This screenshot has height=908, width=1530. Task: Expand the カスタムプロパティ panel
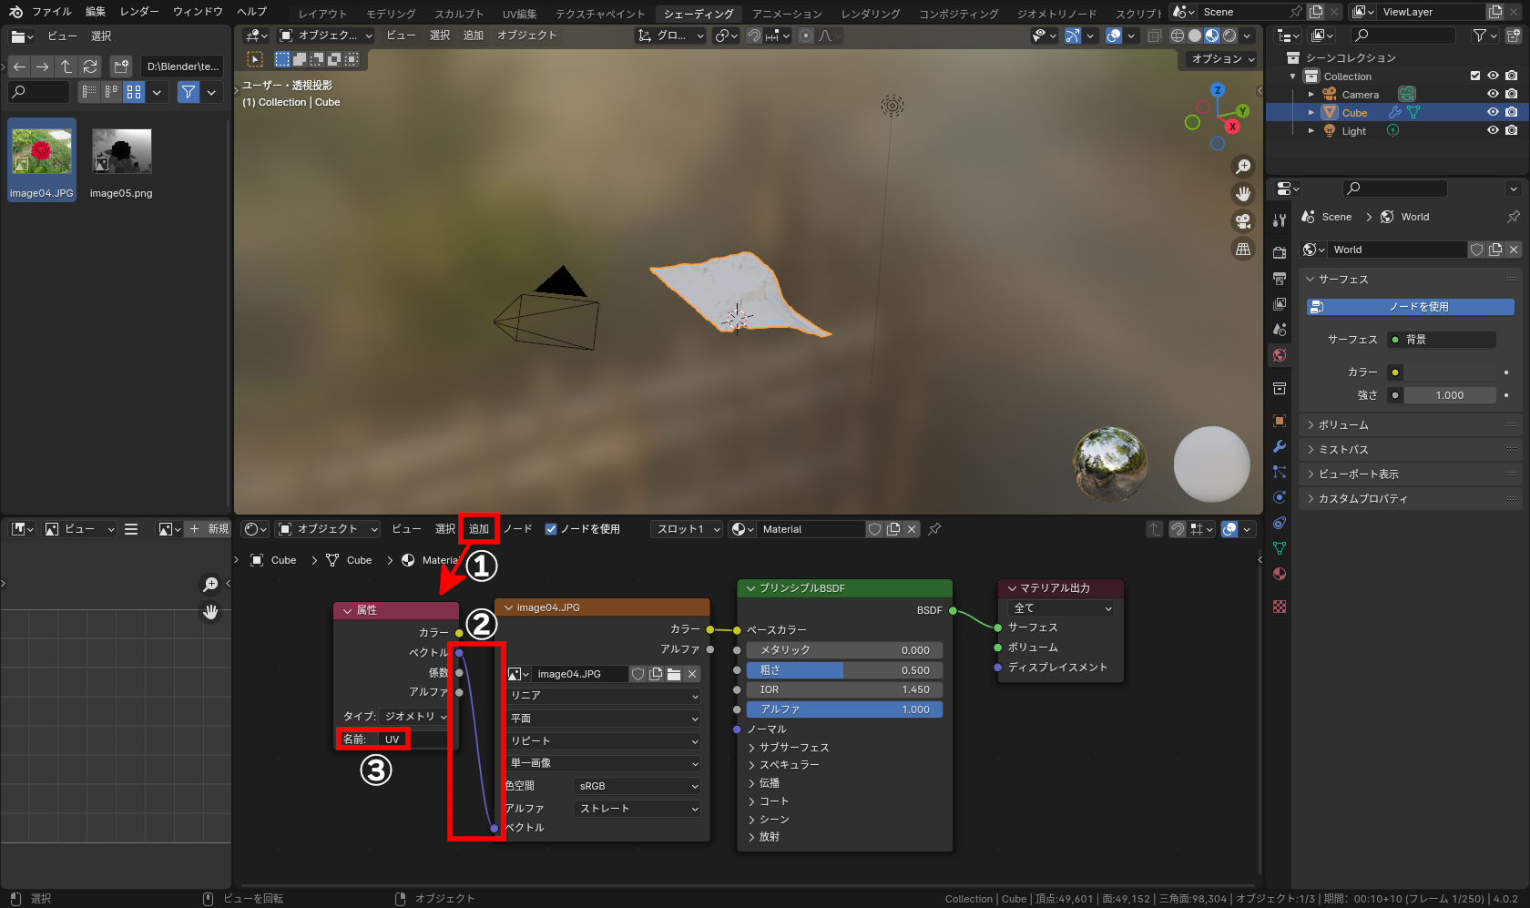tap(1410, 499)
